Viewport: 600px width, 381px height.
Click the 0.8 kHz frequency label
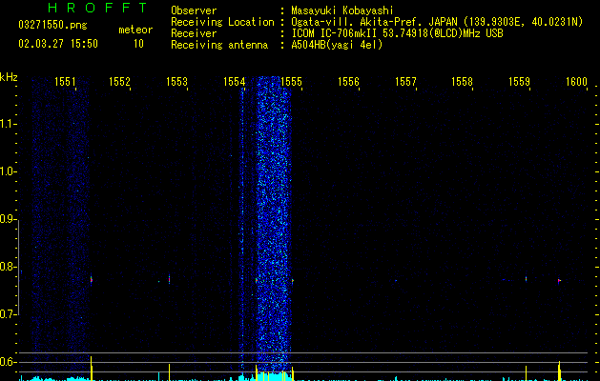coord(8,267)
